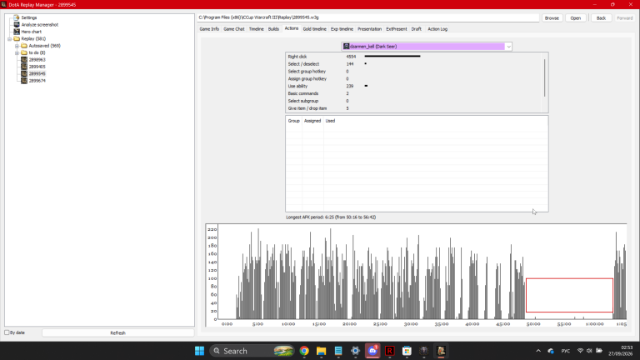Click the 'Right click' stats row

(x=414, y=57)
